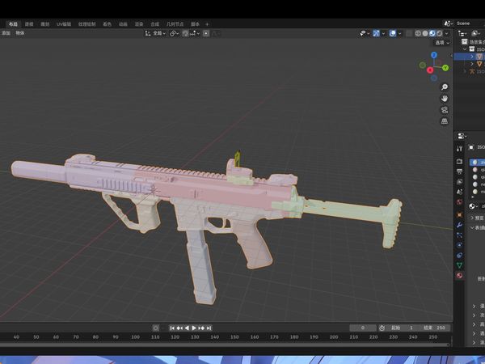This screenshot has width=485, height=364.
Task: Toggle viewport gizmos display
Action: 376,33
